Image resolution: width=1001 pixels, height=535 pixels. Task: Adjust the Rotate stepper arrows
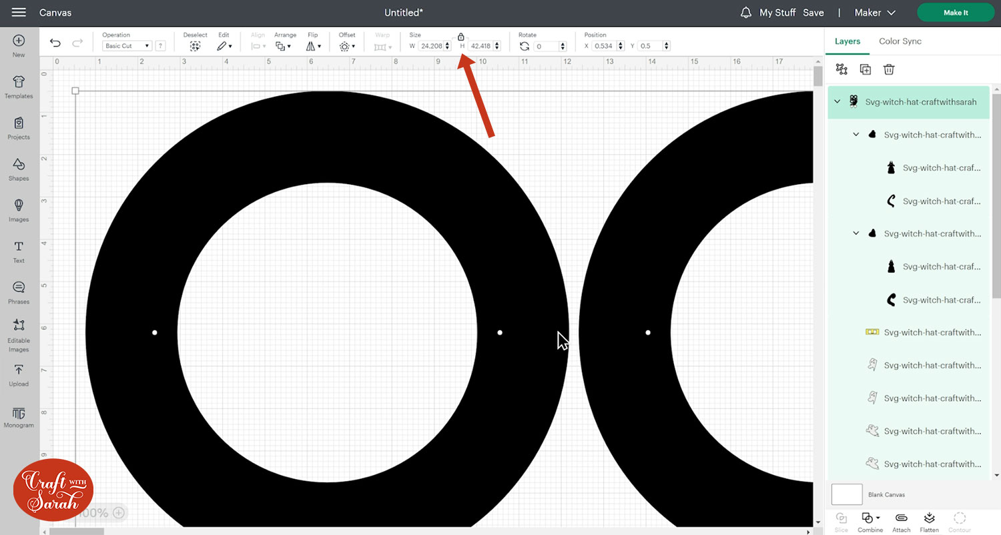tap(563, 46)
